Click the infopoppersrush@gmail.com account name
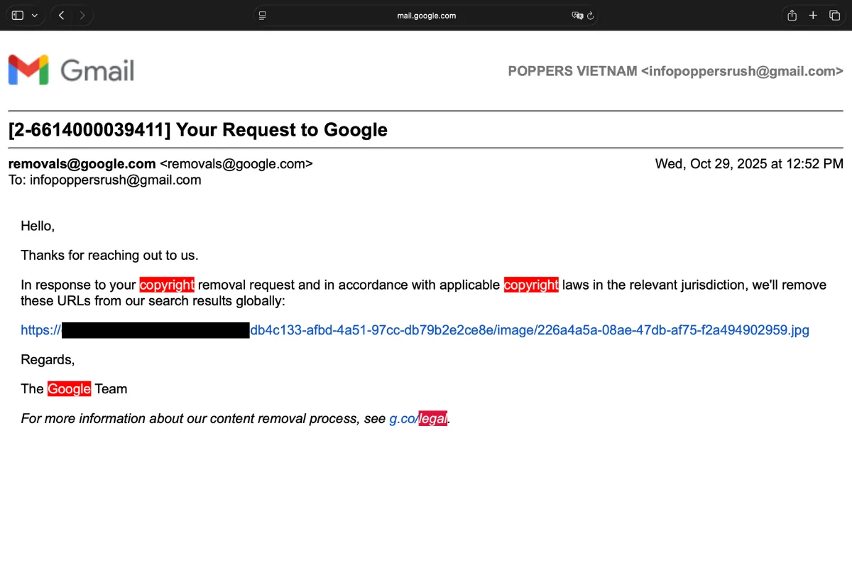The image size is (852, 568). (741, 70)
